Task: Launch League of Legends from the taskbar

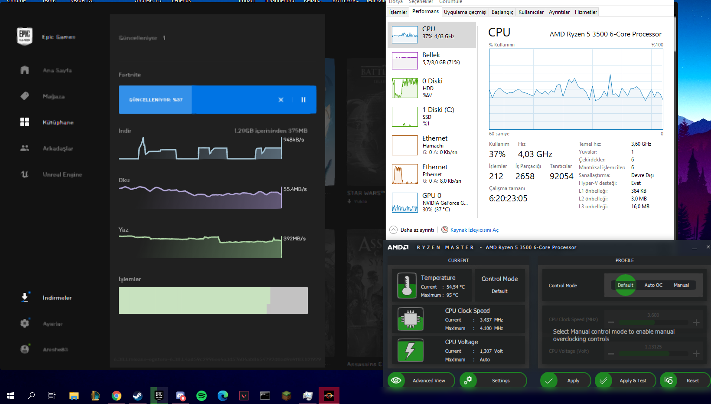Action: tap(95, 395)
